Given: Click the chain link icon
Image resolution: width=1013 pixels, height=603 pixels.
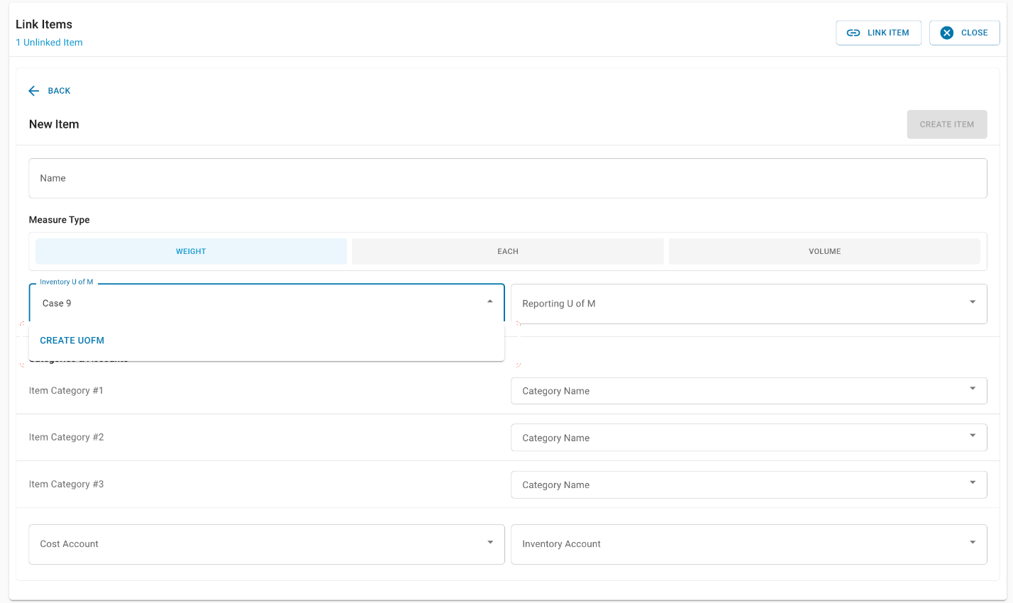Looking at the screenshot, I should coord(853,33).
